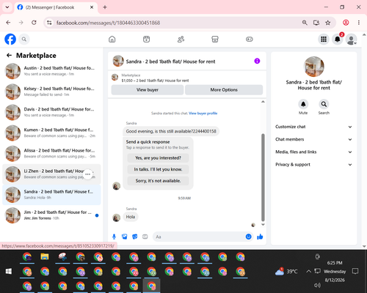
Task: Open Chrome profile icon
Action: click(346, 23)
